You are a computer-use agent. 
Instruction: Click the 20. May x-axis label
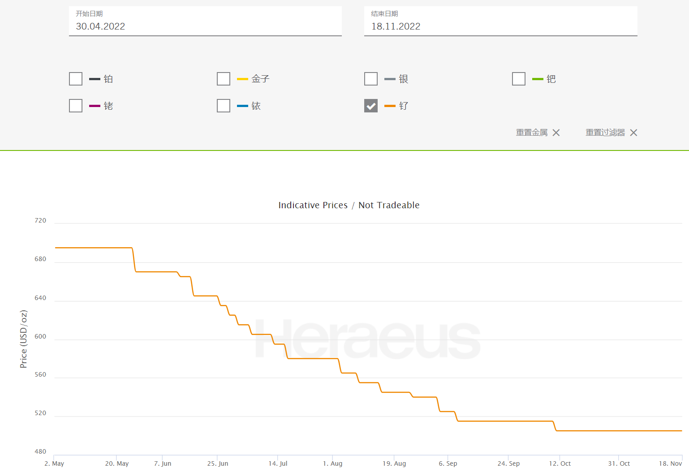tap(117, 463)
